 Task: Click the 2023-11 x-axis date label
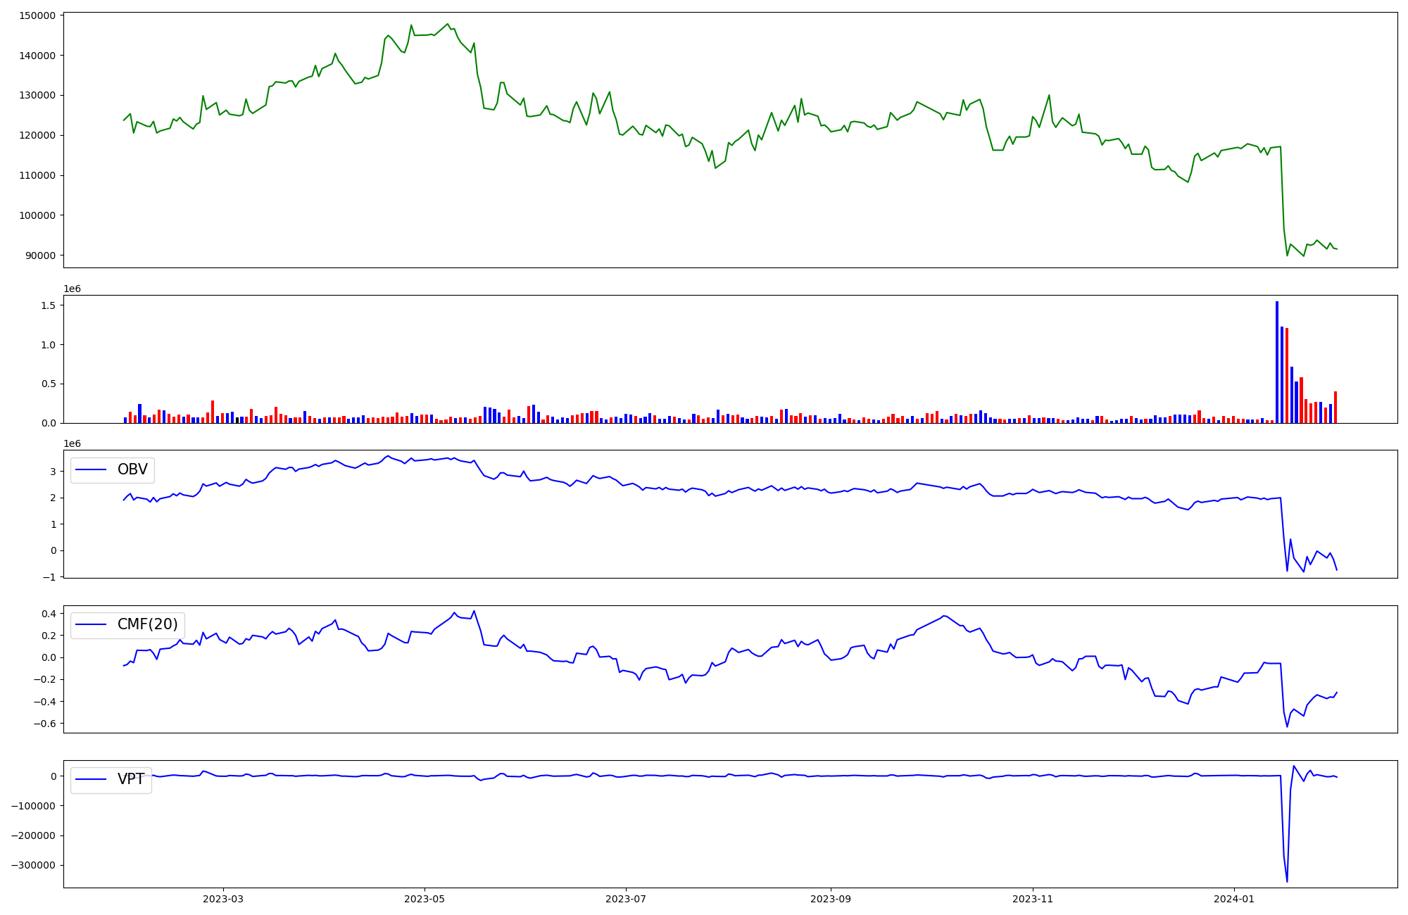click(x=1032, y=898)
